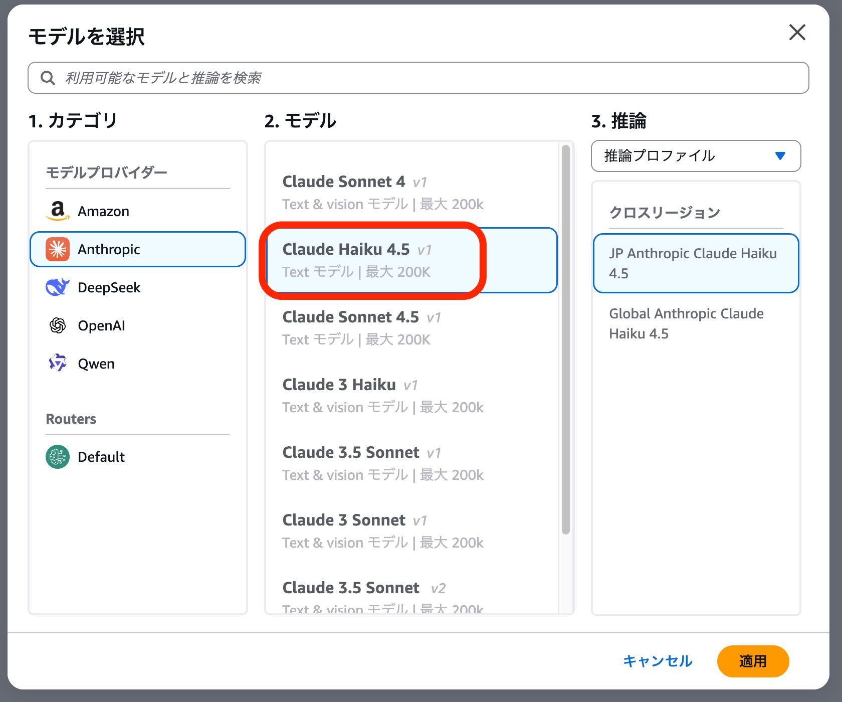Click the model list vertical scrollbar

click(566, 341)
